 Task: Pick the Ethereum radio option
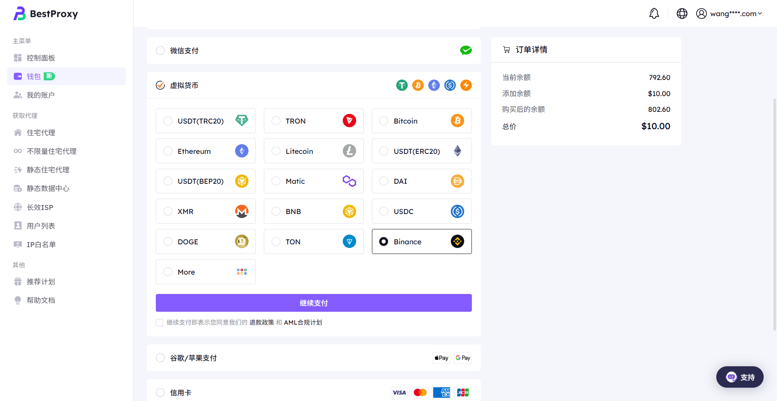point(168,151)
